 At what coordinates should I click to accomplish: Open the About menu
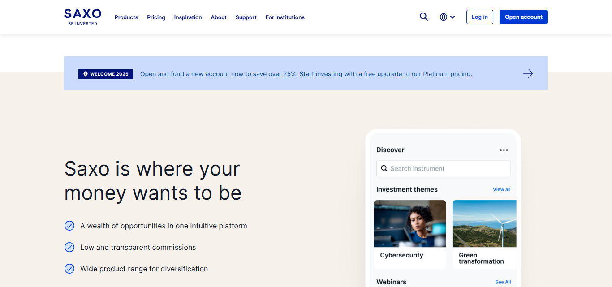pyautogui.click(x=219, y=17)
